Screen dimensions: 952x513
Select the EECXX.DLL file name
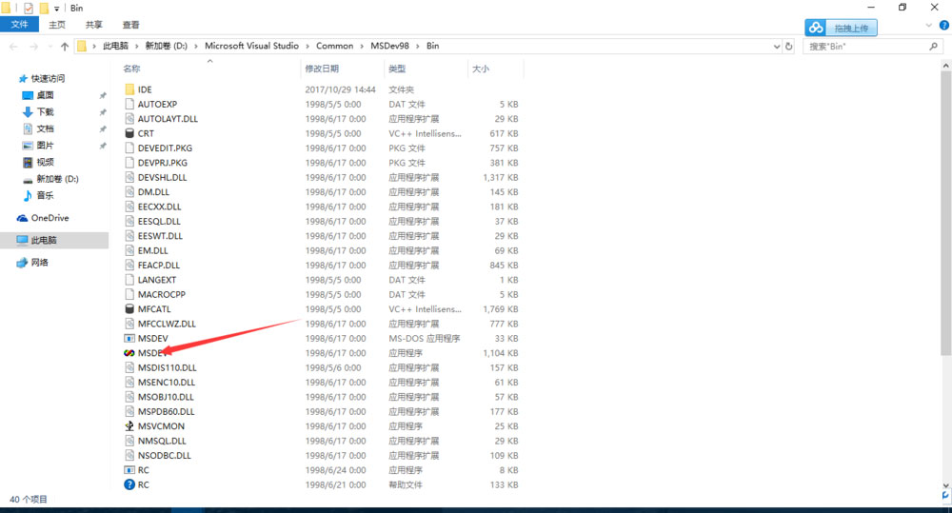pyautogui.click(x=159, y=207)
